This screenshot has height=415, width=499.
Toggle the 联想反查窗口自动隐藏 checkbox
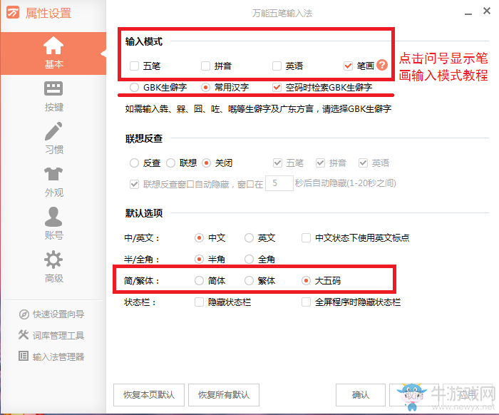click(134, 184)
